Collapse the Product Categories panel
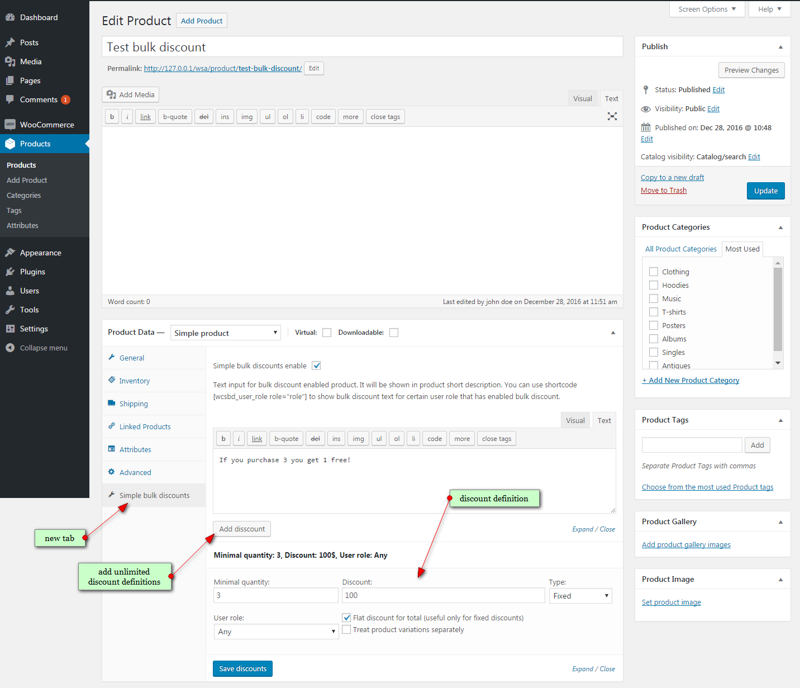 coord(780,227)
